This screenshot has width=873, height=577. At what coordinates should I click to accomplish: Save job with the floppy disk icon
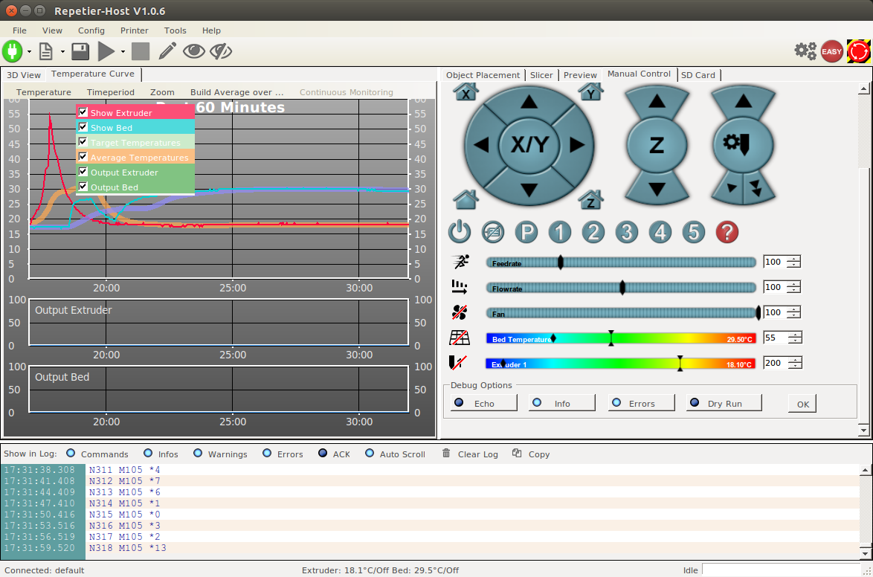click(x=80, y=51)
